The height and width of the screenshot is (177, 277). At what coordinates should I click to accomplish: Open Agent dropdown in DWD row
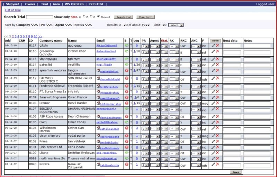coord(155,123)
